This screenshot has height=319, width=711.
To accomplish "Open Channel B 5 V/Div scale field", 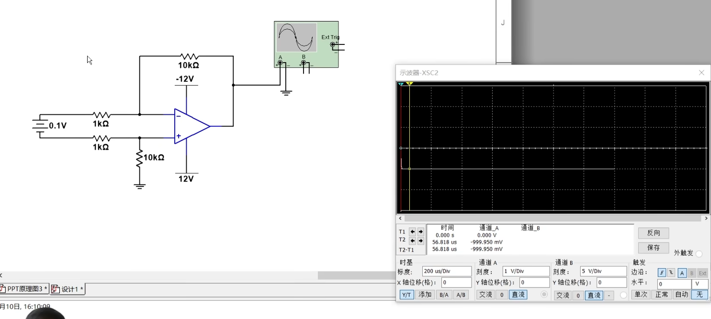I will click(603, 271).
